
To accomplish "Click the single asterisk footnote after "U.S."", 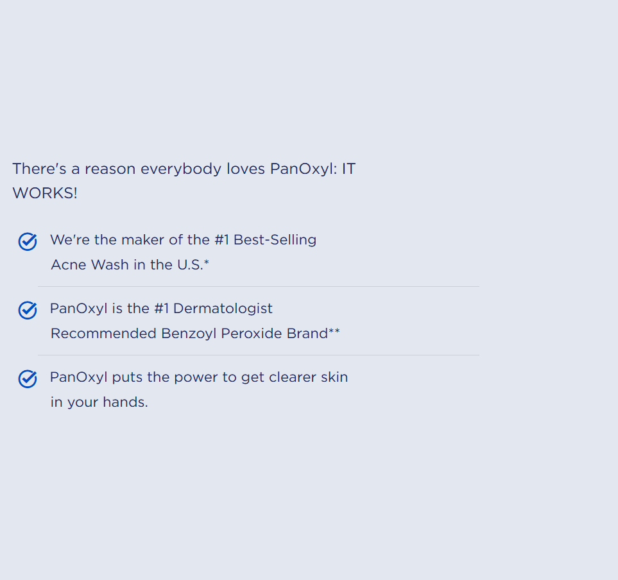I will 207,262.
